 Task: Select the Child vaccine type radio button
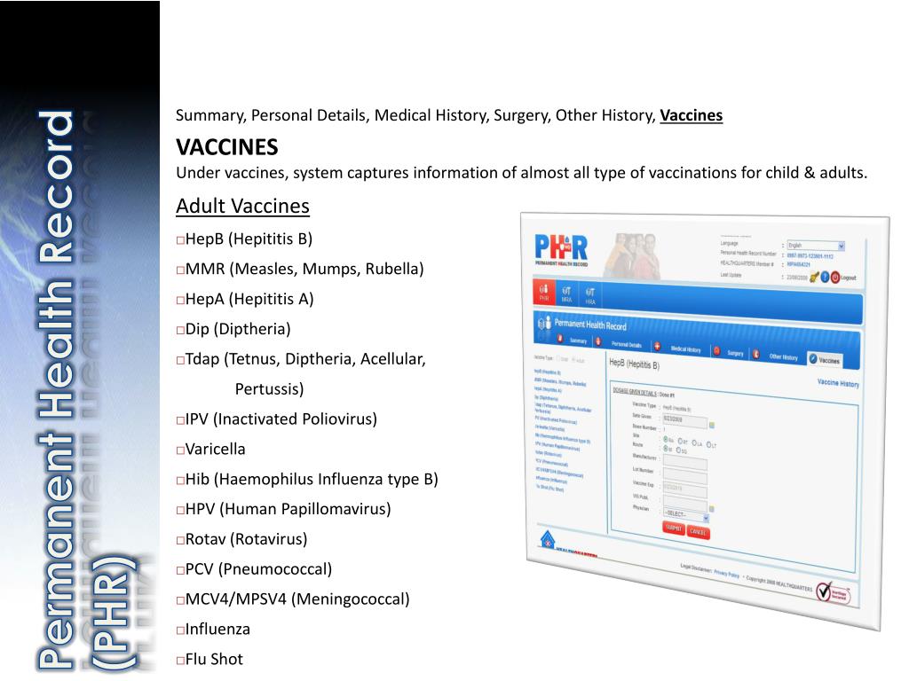pos(558,358)
